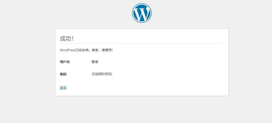Click the 您选择的密码。 text
This screenshot has height=123, width=272.
(102, 74)
